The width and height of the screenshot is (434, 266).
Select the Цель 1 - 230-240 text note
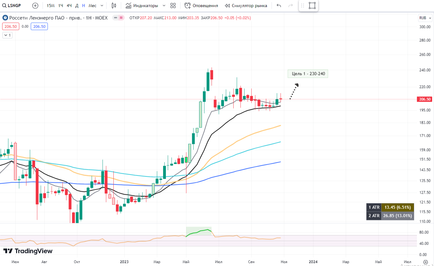tap(308, 74)
